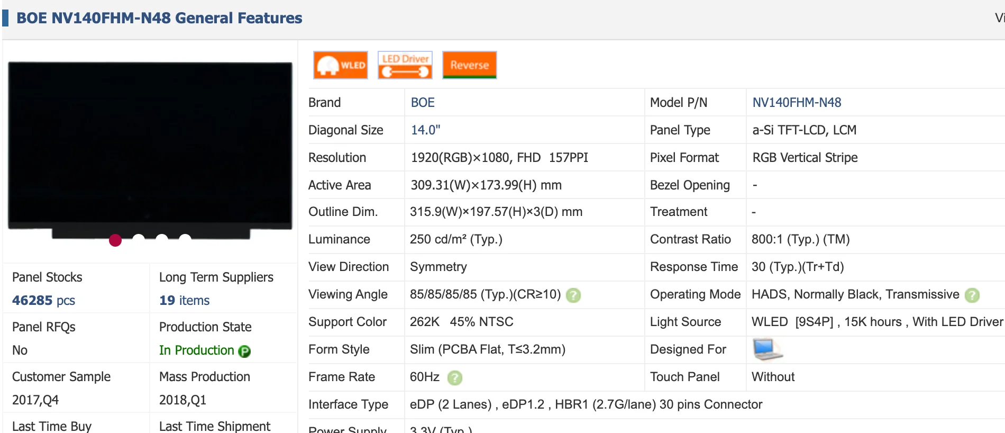1005x433 pixels.
Task: Click the active area value 309.31(W)×173.99(H) mm
Action: (x=486, y=185)
